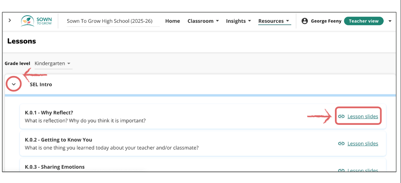Open the Grade level Kindergarten dropdown
The image size is (401, 183).
click(x=53, y=64)
